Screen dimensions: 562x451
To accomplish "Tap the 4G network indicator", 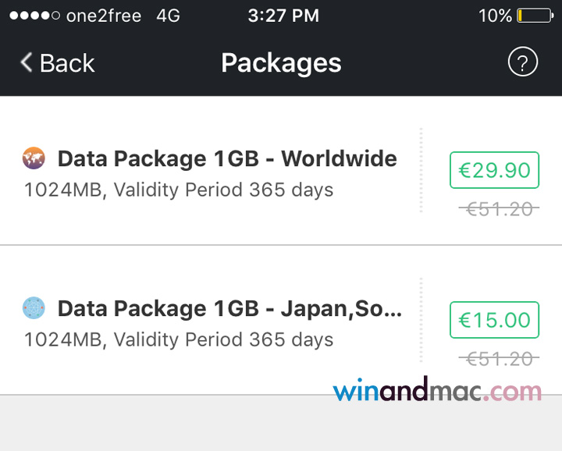I will (169, 16).
